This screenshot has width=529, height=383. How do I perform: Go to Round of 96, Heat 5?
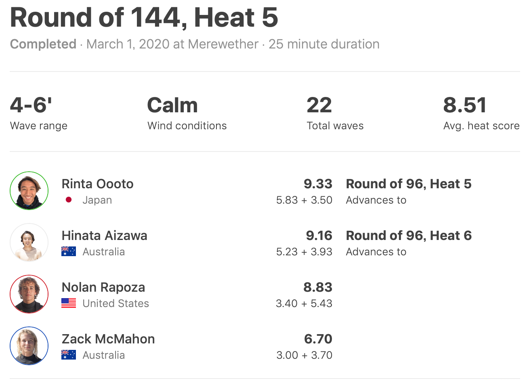click(408, 184)
